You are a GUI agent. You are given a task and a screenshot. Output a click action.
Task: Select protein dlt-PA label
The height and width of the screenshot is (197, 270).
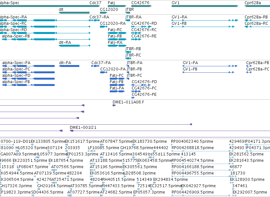65,63
